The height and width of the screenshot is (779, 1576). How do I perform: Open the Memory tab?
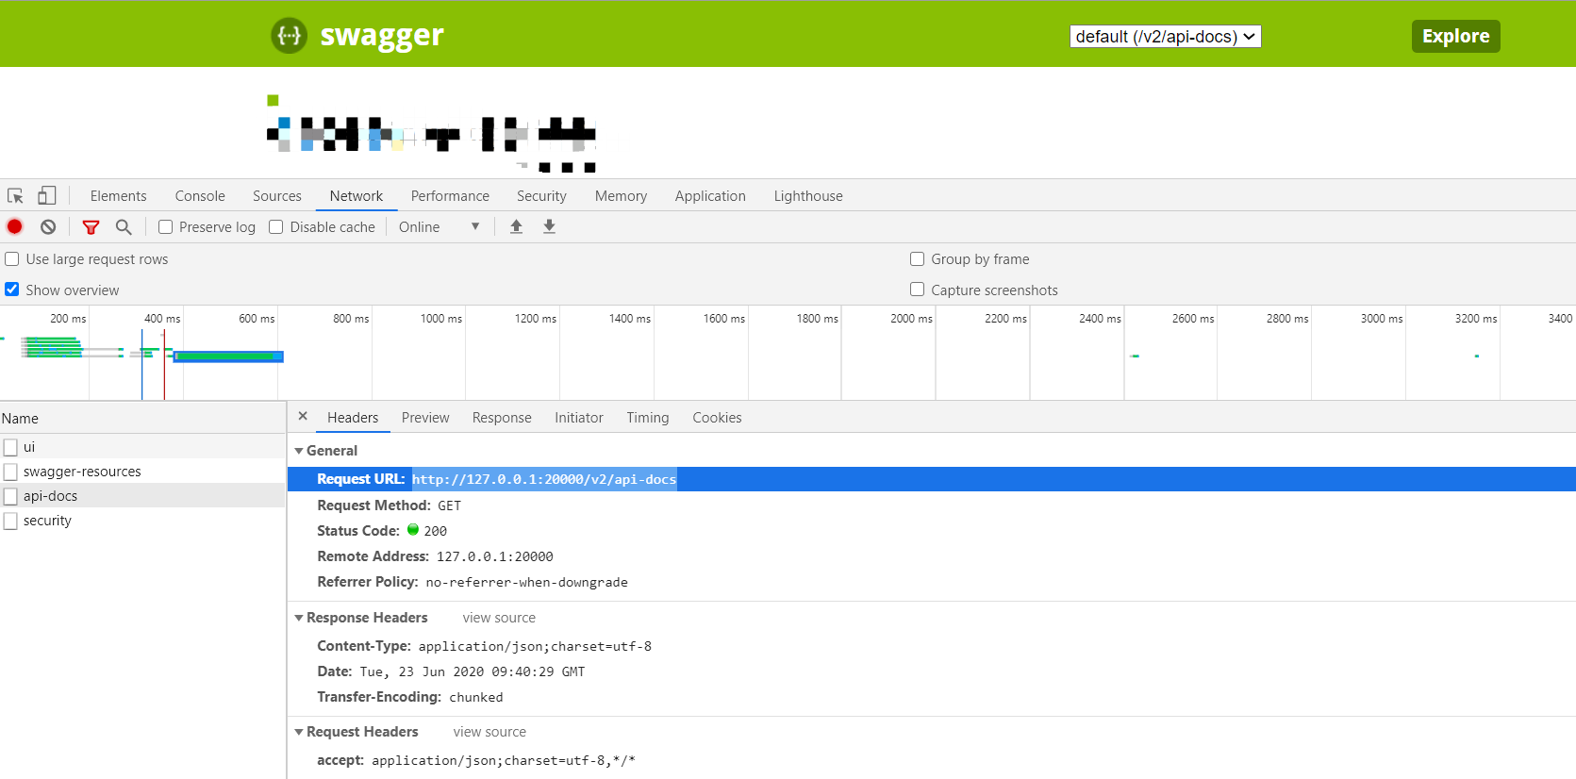coord(621,196)
